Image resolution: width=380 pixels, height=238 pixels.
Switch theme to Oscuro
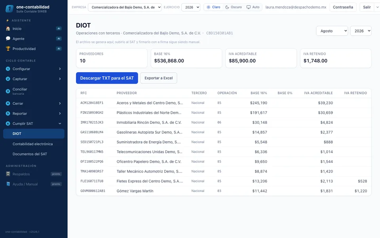(x=234, y=7)
